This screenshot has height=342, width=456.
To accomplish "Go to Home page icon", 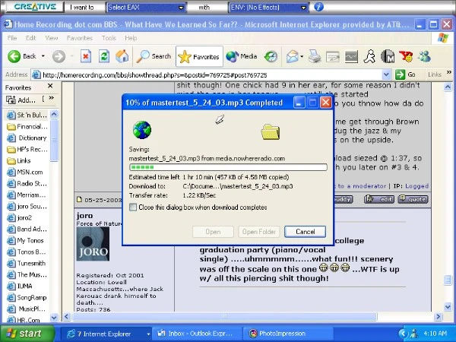I will point(122,56).
